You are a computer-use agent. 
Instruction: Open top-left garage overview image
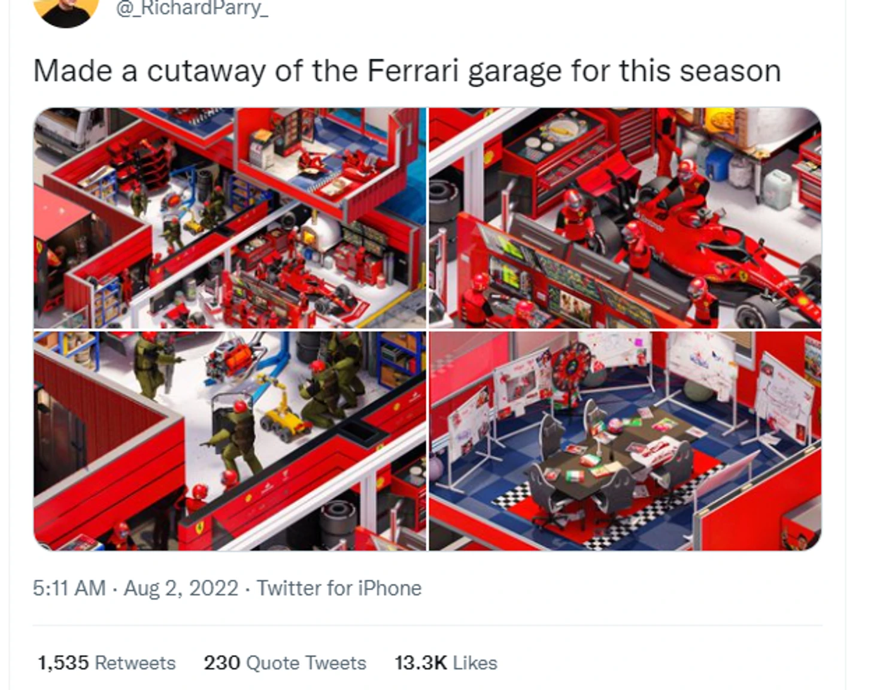coord(230,218)
